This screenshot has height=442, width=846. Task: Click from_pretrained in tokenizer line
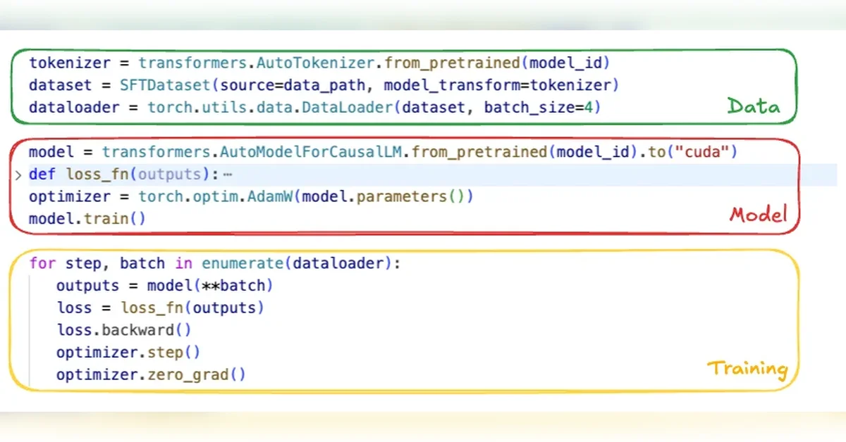tap(451, 63)
